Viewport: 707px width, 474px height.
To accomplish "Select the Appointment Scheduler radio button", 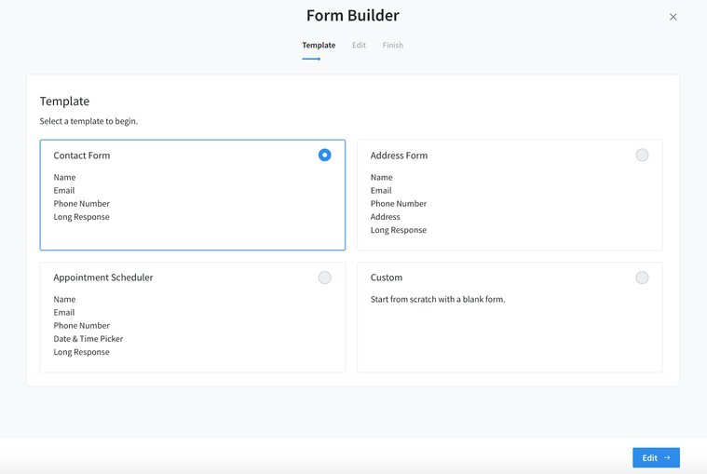I will click(325, 278).
